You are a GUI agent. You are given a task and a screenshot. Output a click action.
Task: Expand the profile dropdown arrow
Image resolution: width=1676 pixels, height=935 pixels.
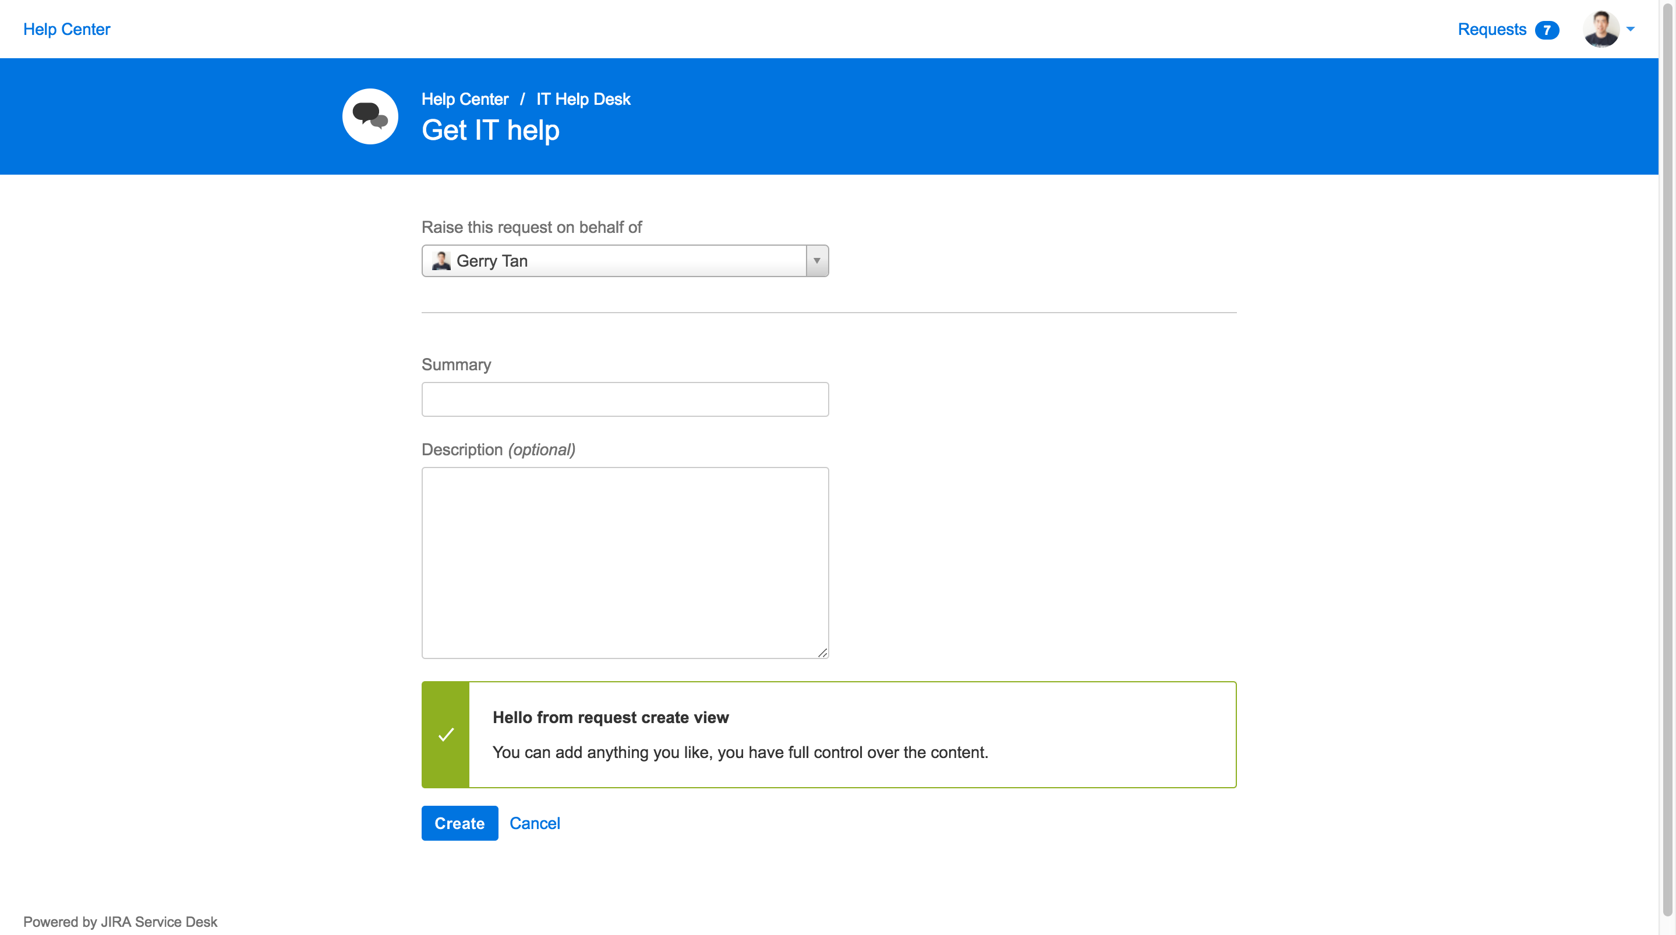coord(1631,29)
